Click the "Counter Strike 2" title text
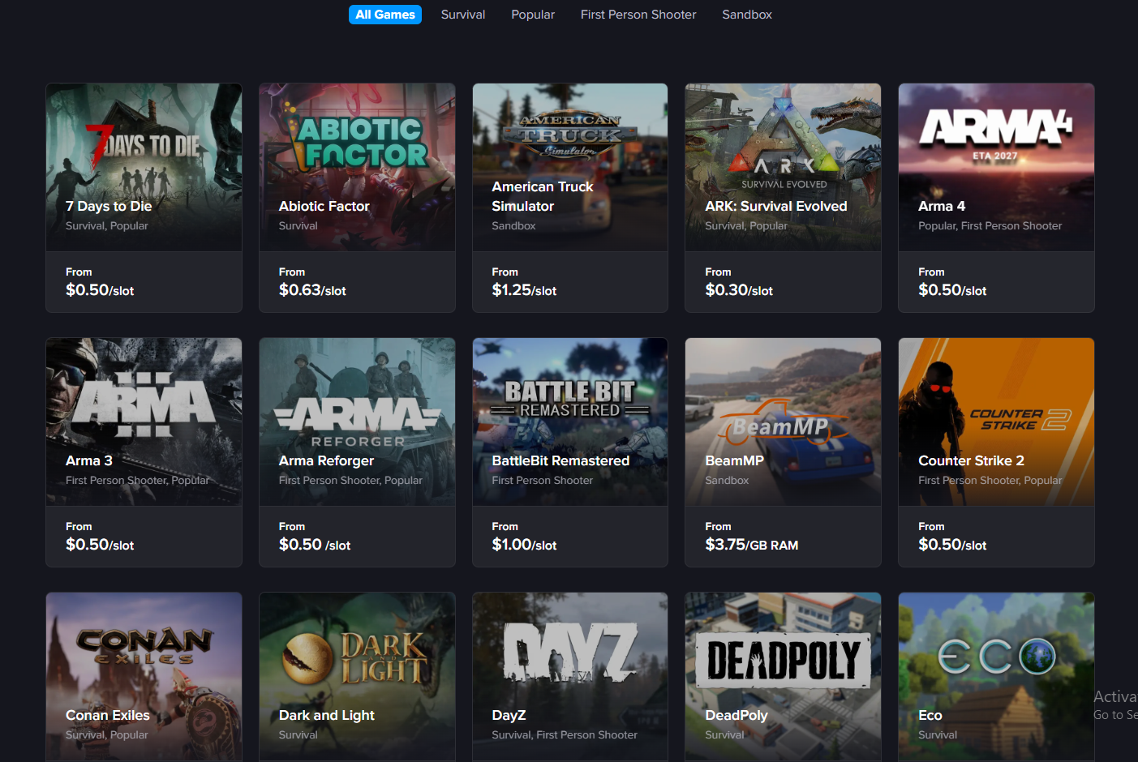 tap(971, 460)
